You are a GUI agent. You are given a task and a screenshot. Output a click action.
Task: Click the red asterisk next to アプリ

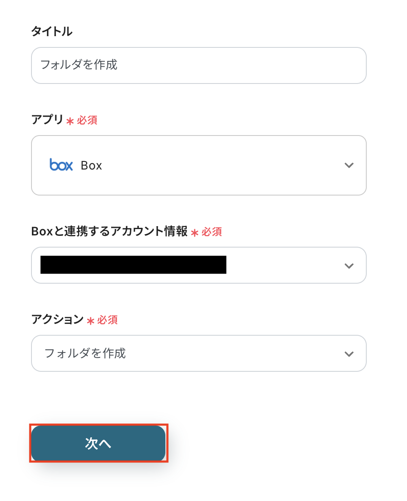tap(70, 121)
